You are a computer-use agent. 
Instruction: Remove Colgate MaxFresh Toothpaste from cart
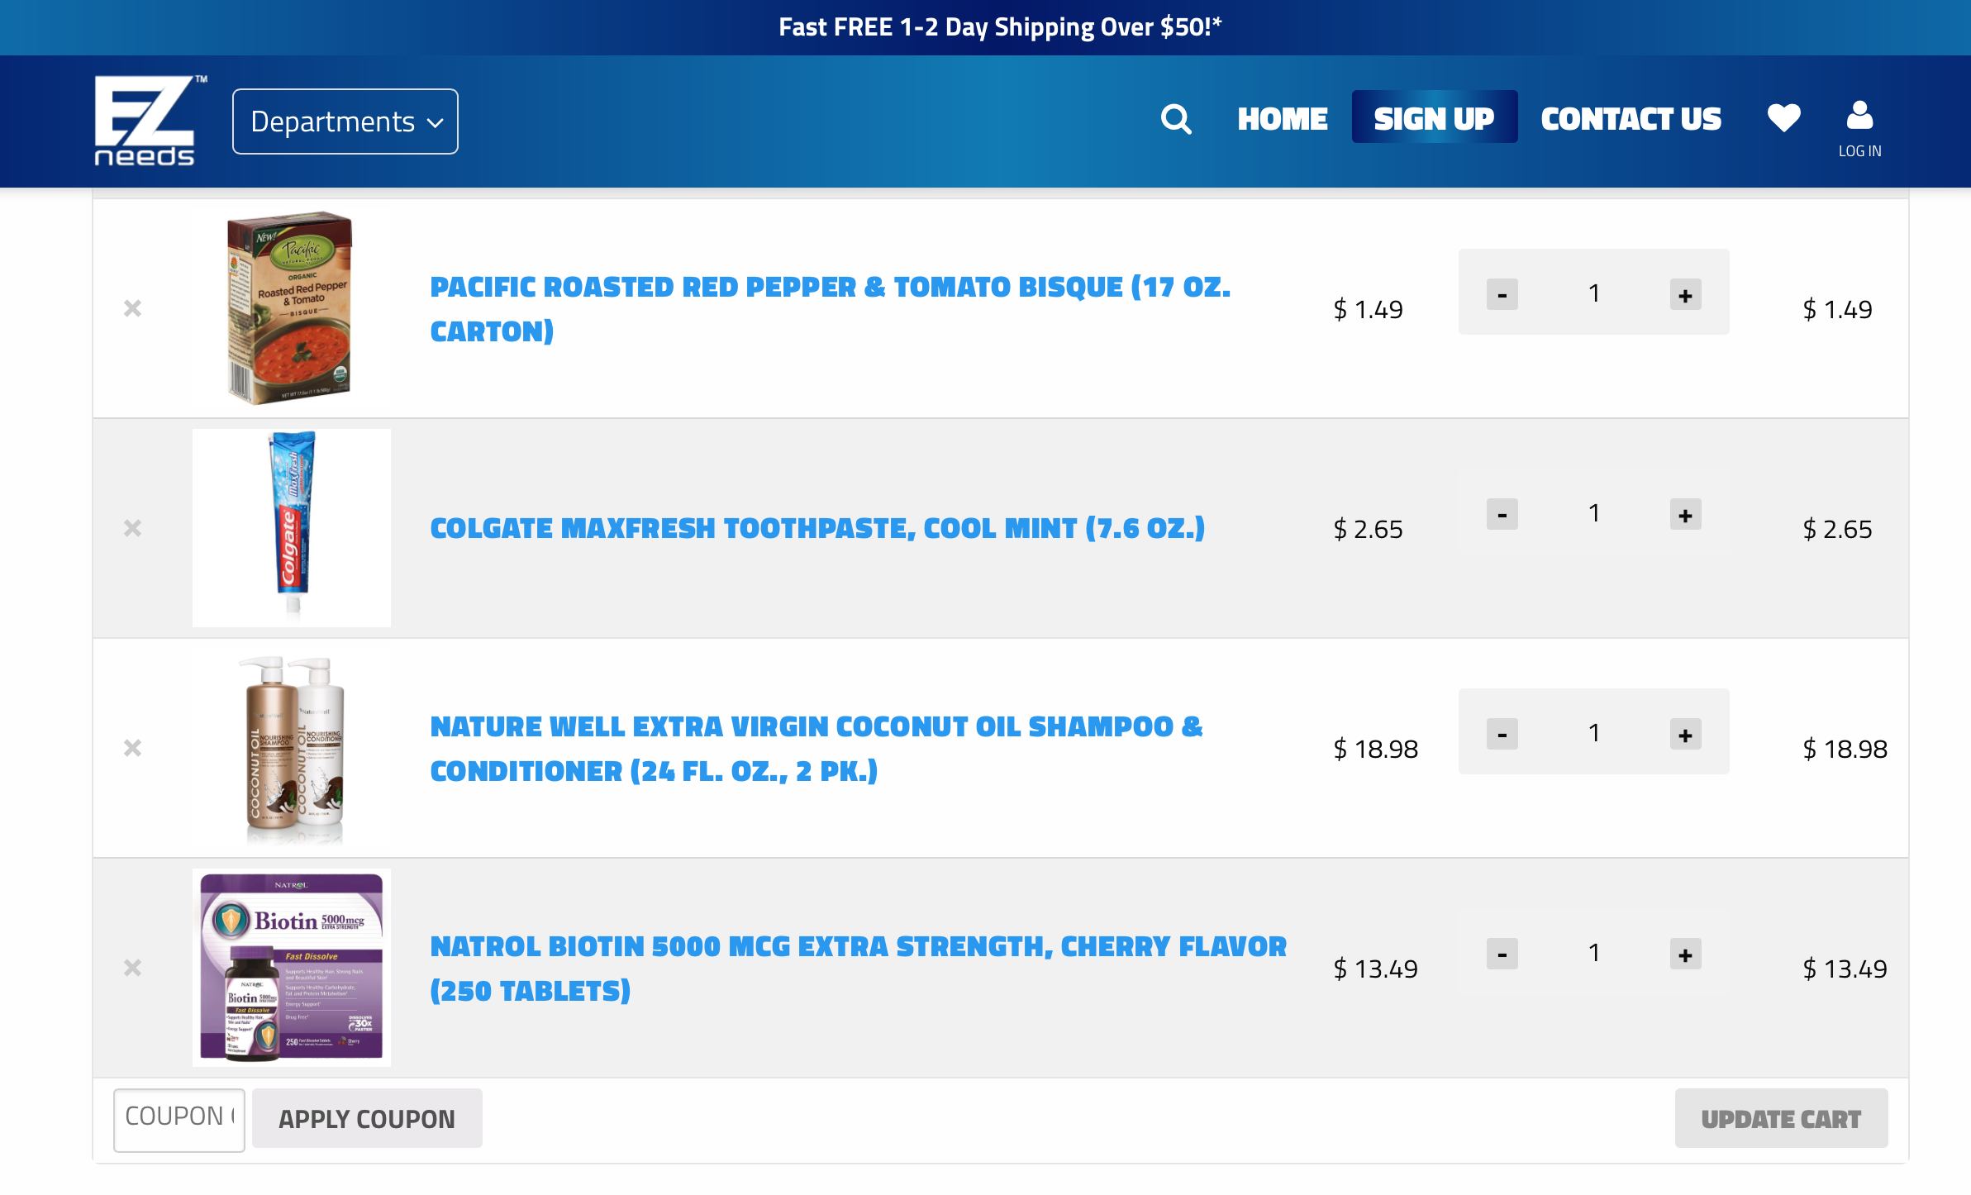[132, 528]
